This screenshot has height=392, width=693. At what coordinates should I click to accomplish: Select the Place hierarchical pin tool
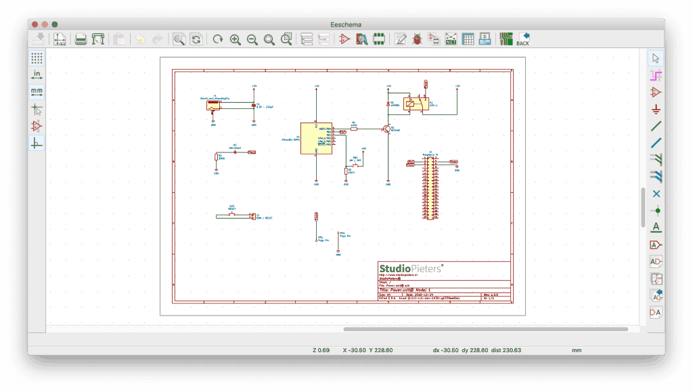(x=656, y=313)
